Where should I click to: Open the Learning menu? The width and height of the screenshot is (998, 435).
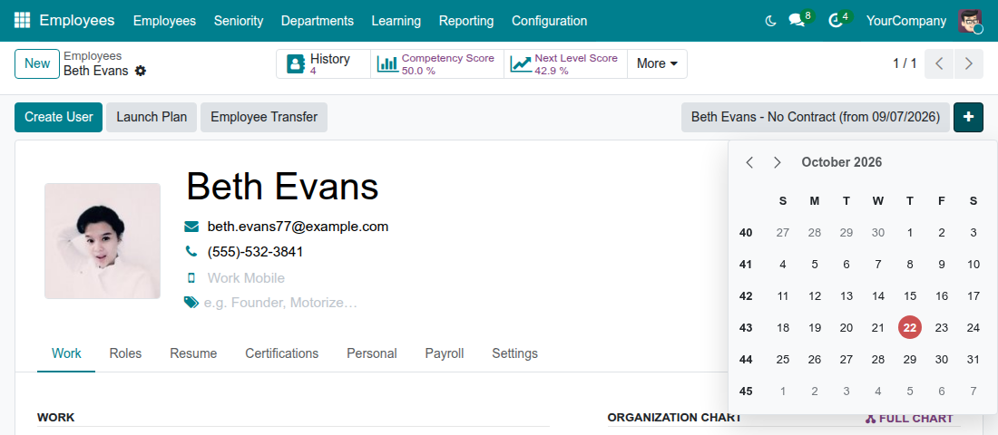pos(396,21)
